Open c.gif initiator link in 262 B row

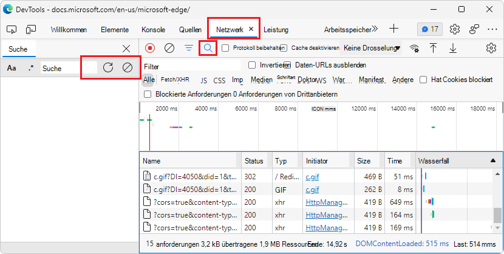[312, 190]
